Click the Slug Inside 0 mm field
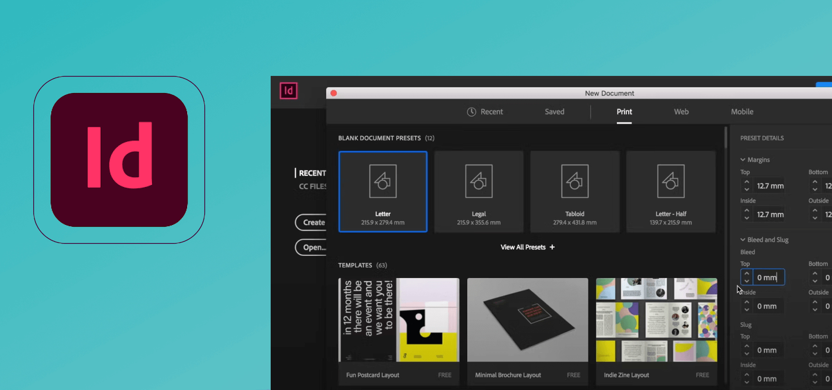 768,379
